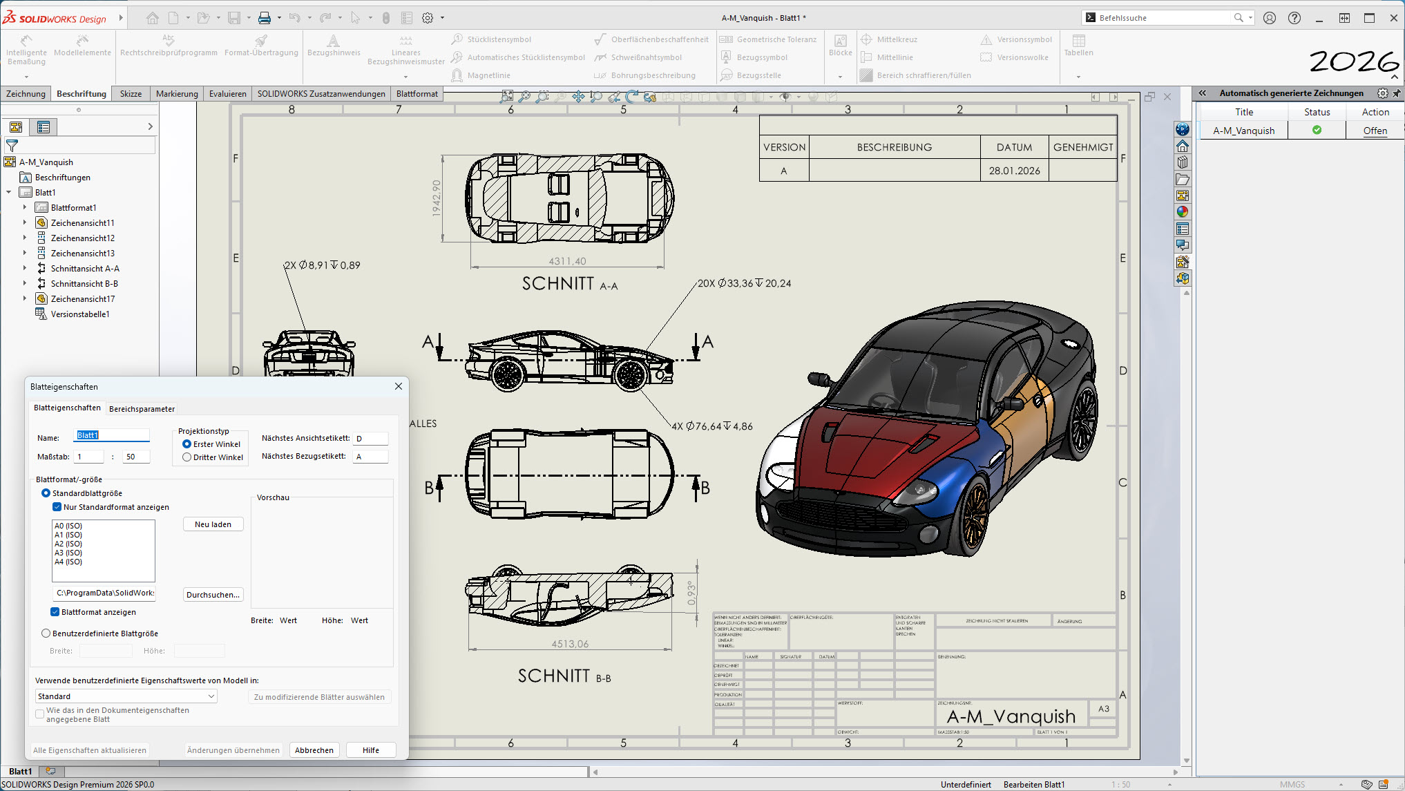Image resolution: width=1405 pixels, height=791 pixels.
Task: Toggle the Blattformat anzeigen checkbox
Action: [55, 612]
